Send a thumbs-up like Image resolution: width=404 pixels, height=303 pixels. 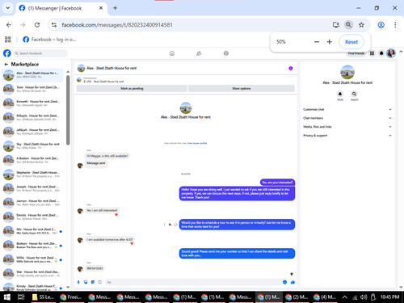(x=292, y=282)
